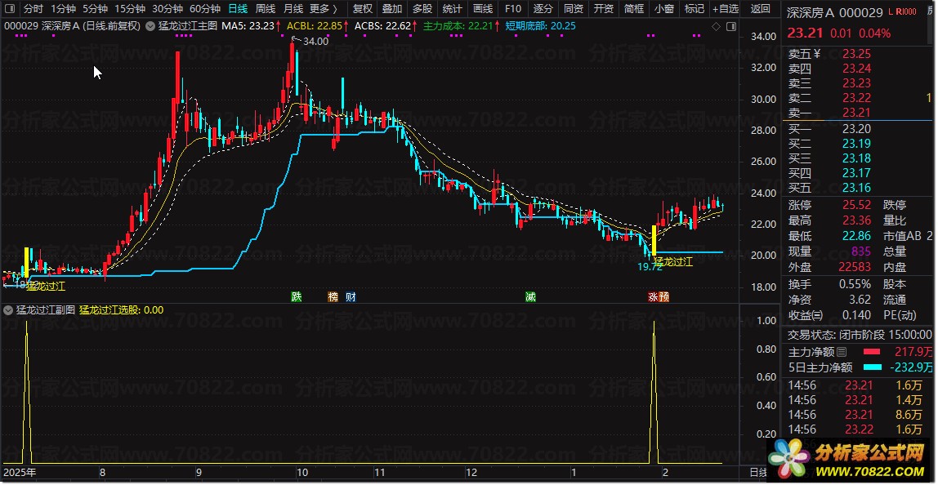The width and height of the screenshot is (938, 485).
Task: Click the red 主力净额 color bar
Action: (871, 352)
